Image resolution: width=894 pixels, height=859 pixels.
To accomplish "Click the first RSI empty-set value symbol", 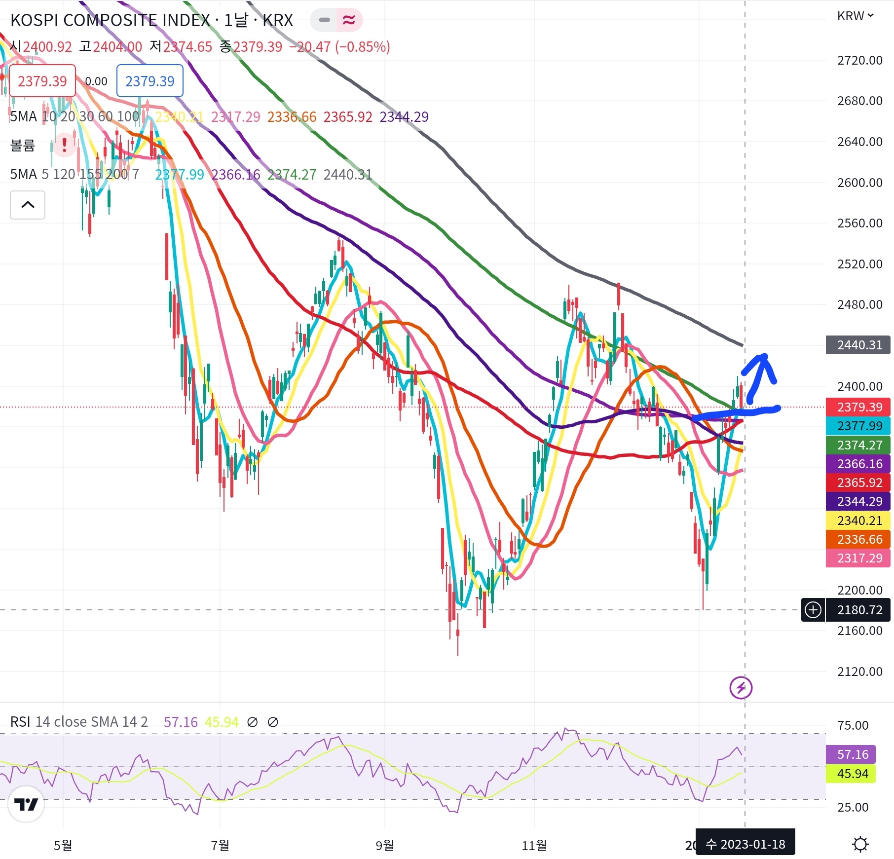I will (252, 722).
